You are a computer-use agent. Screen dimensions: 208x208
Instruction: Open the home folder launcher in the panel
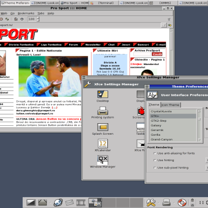click(x=43, y=202)
